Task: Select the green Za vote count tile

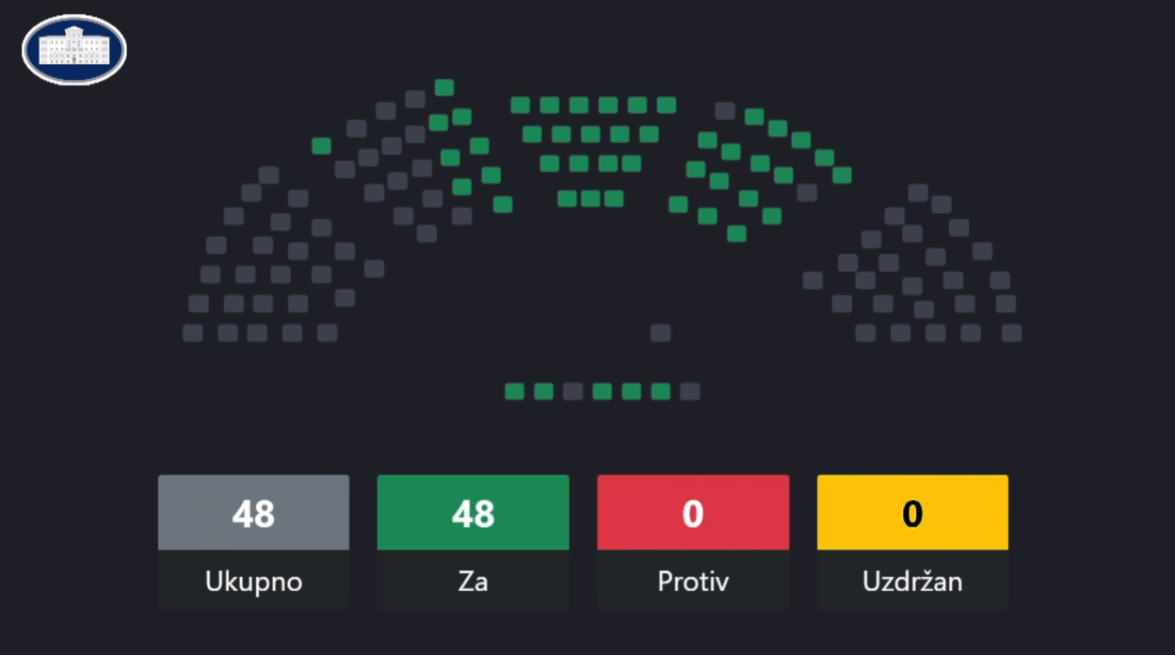Action: pos(473,513)
